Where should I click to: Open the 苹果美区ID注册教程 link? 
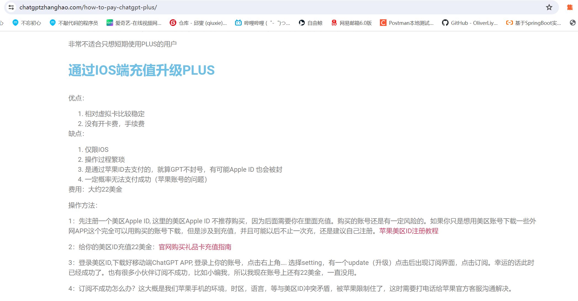409,231
